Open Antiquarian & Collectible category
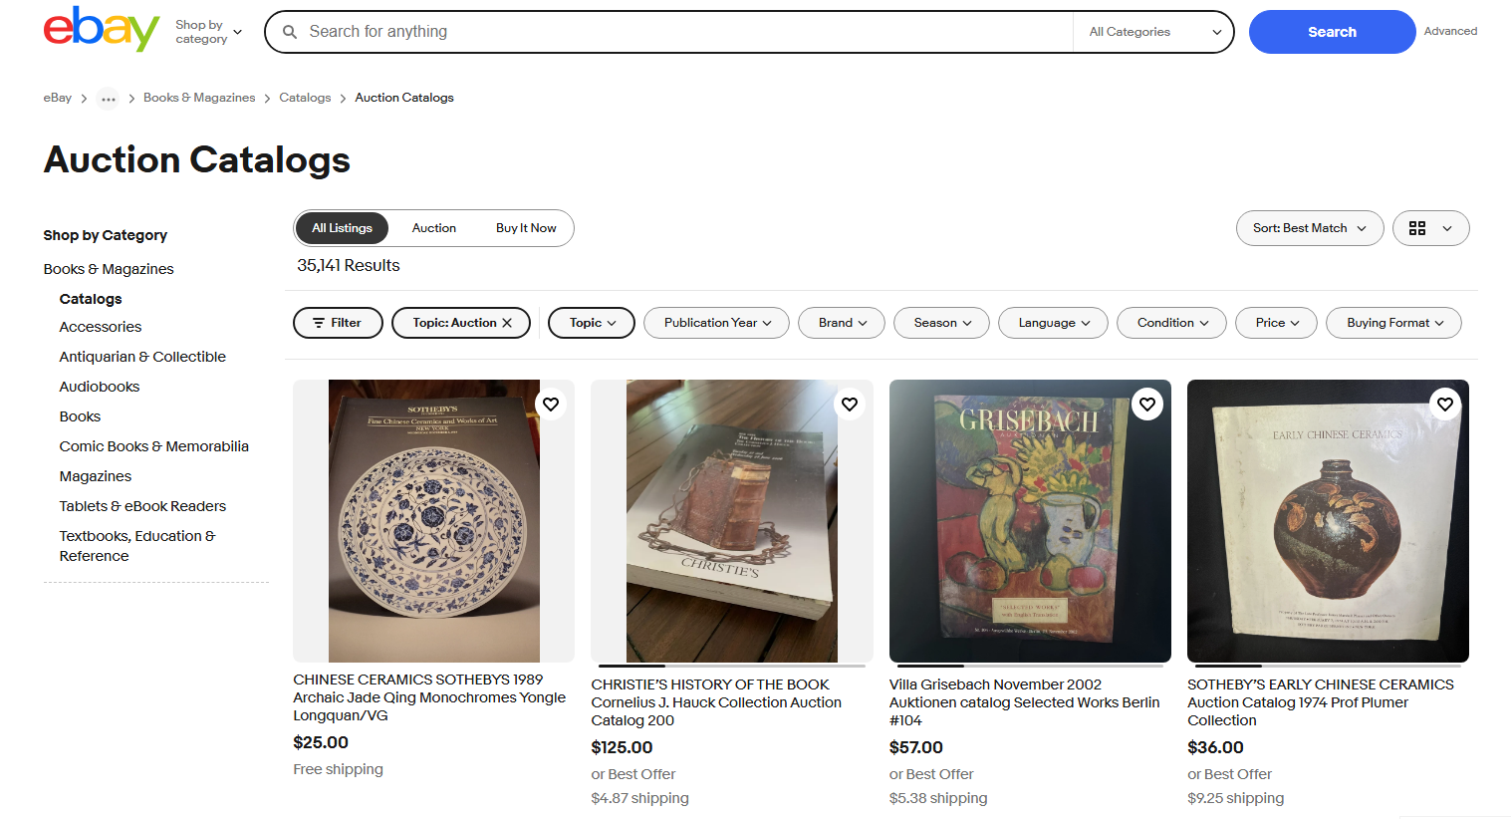 142,357
